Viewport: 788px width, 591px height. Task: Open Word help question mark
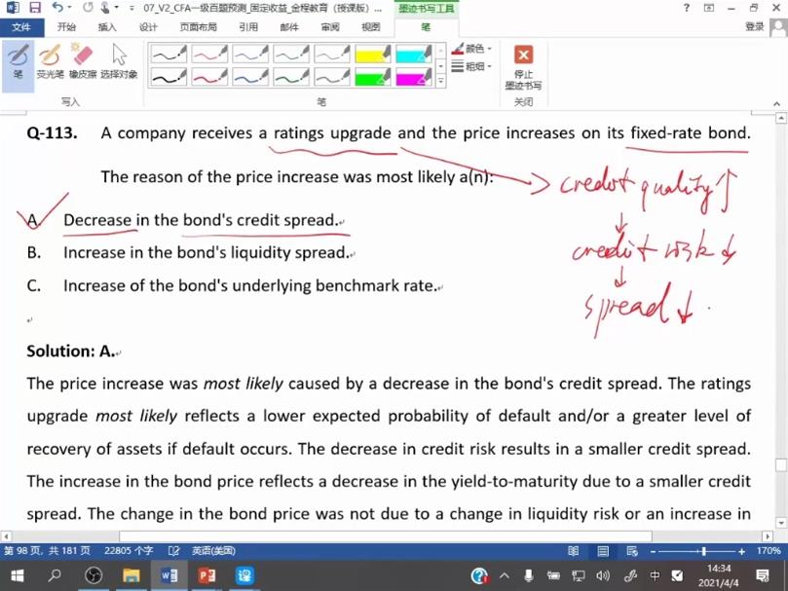coord(687,8)
